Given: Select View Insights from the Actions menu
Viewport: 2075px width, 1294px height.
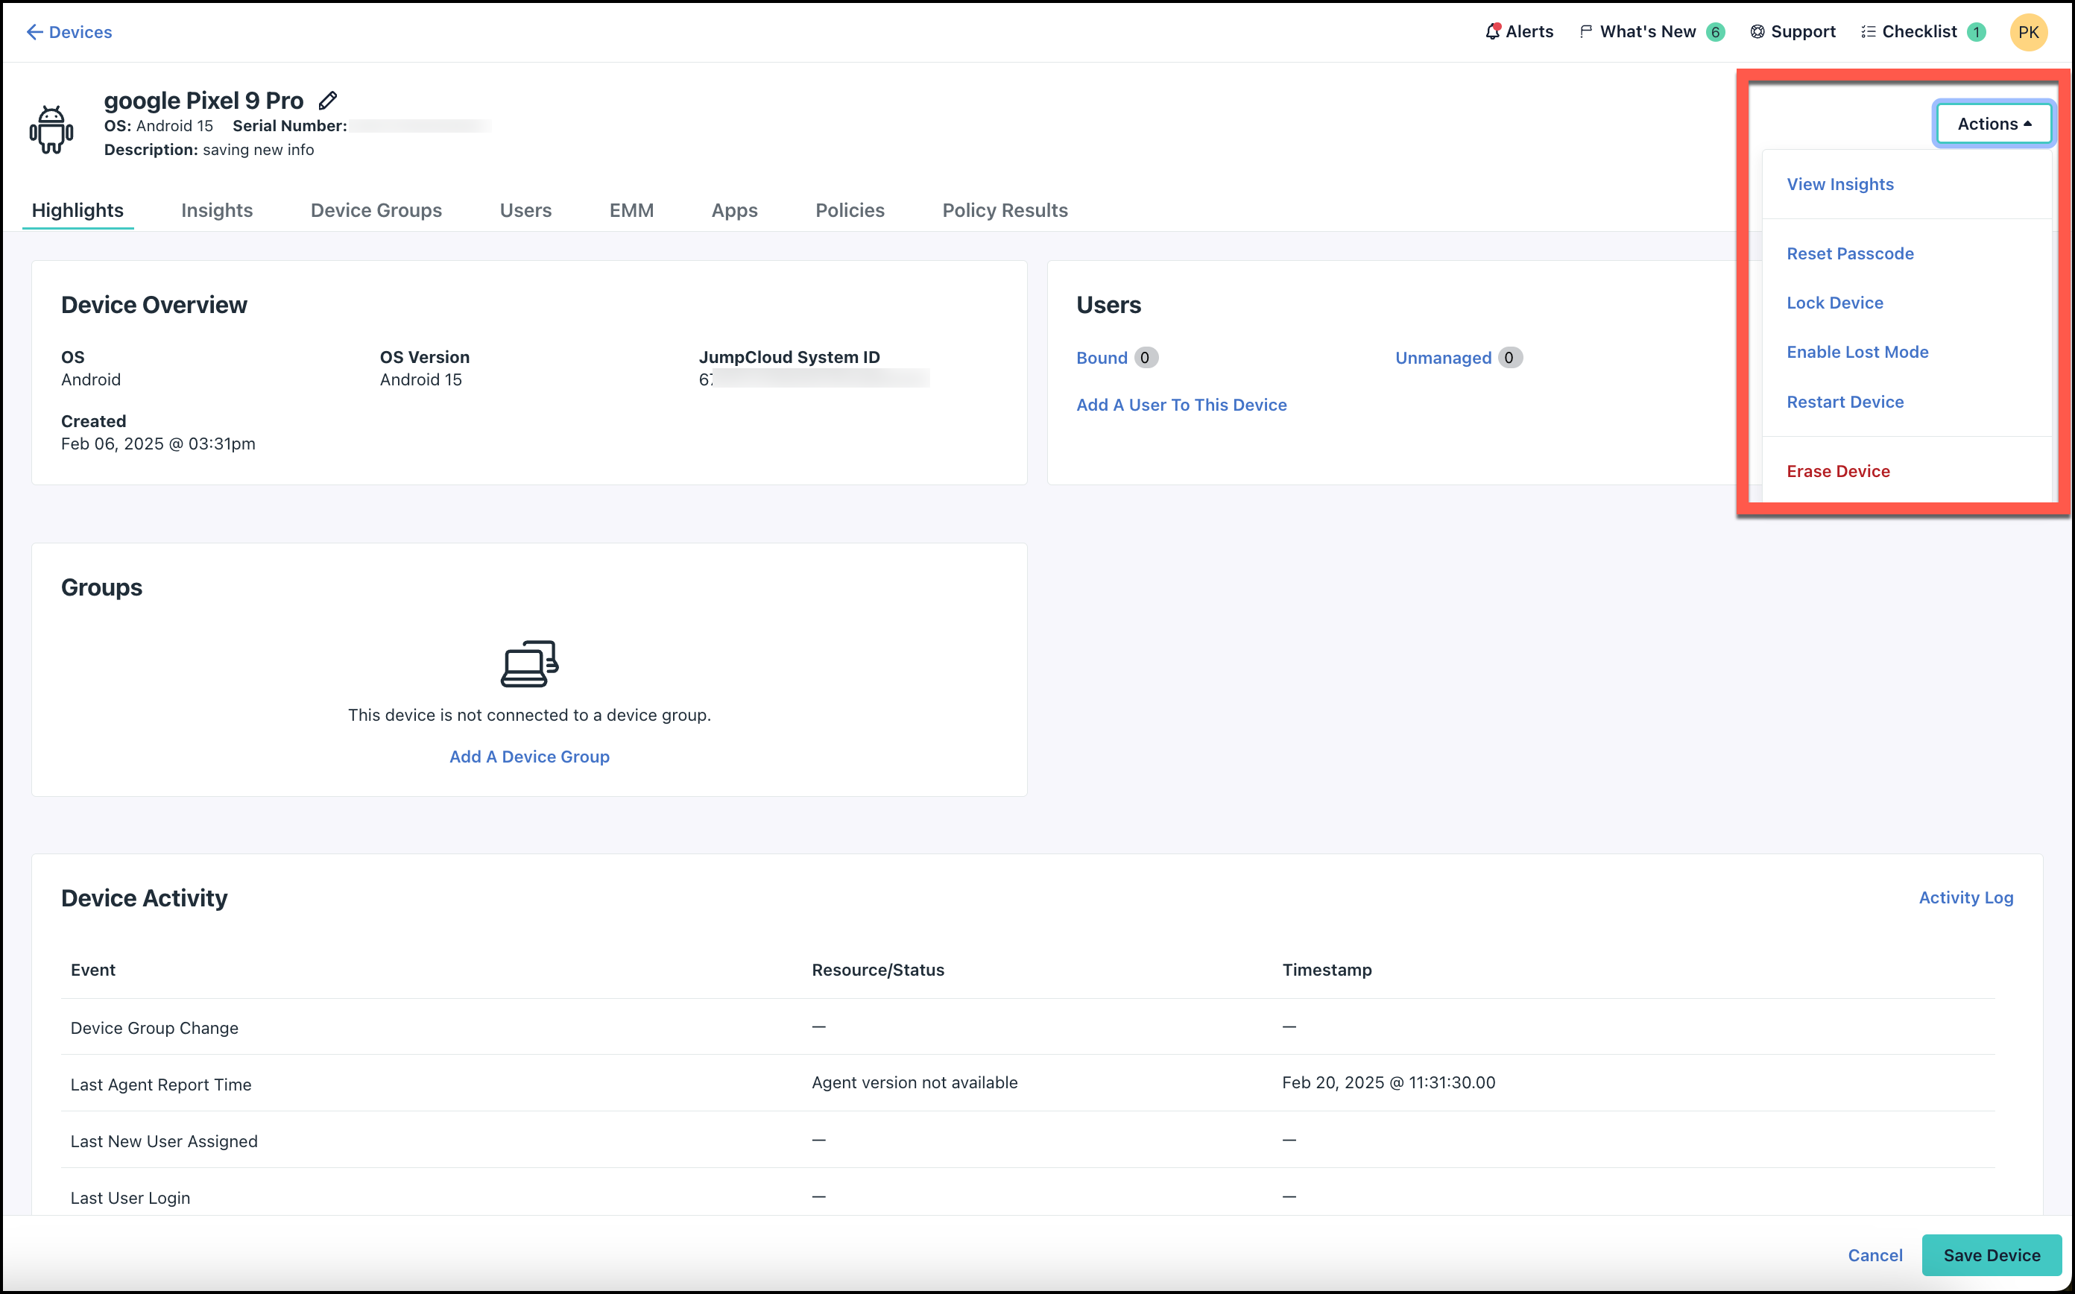Looking at the screenshot, I should [x=1840, y=184].
